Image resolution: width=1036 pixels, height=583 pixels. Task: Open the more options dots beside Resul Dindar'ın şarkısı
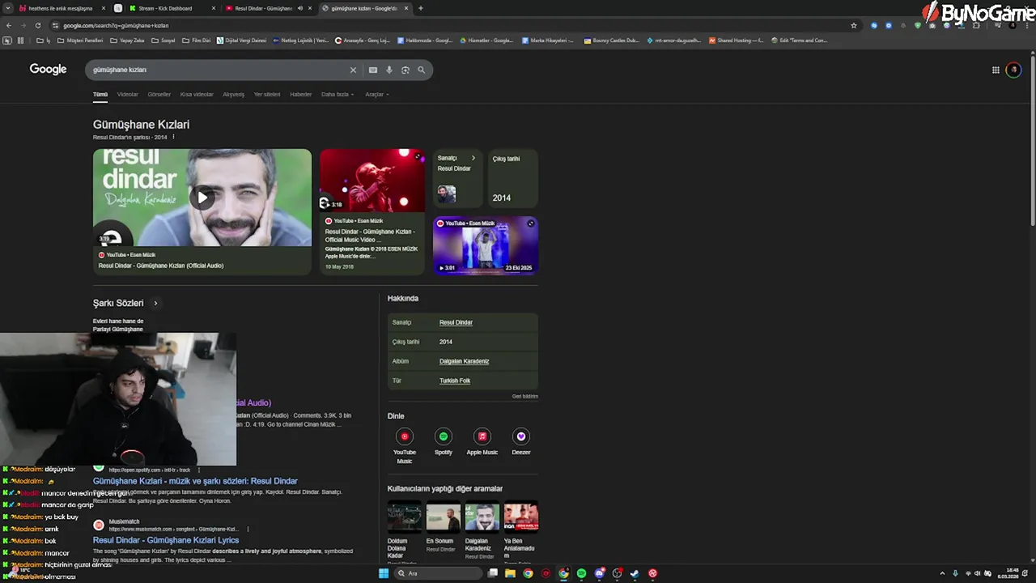click(x=173, y=137)
